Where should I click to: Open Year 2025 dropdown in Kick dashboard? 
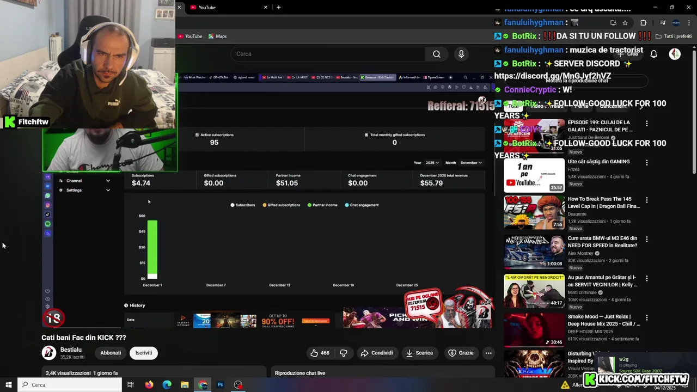433,163
